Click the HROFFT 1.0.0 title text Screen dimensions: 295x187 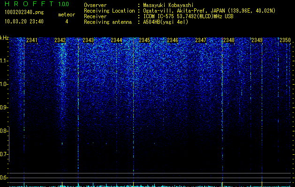point(37,4)
